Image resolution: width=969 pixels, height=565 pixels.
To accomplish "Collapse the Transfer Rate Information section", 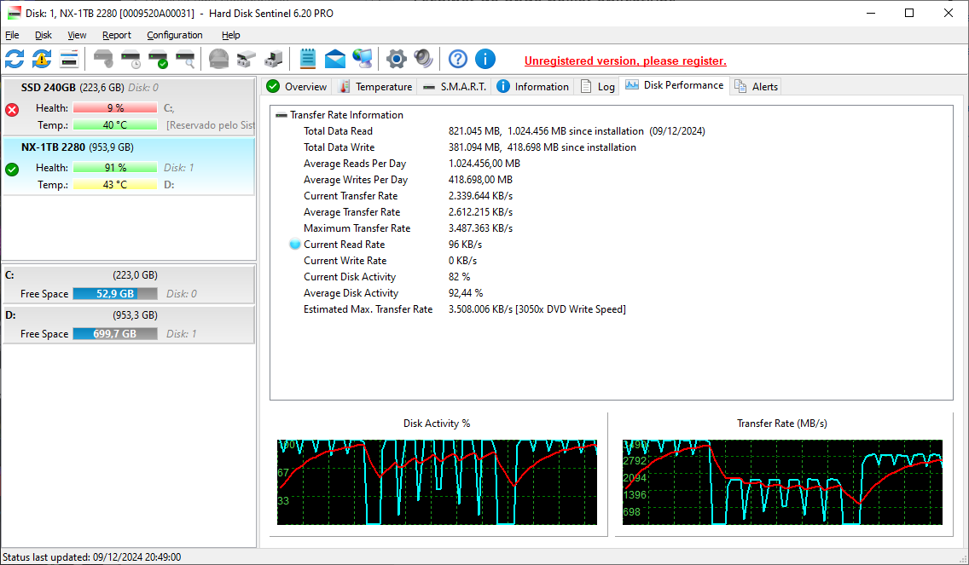I will 281,115.
